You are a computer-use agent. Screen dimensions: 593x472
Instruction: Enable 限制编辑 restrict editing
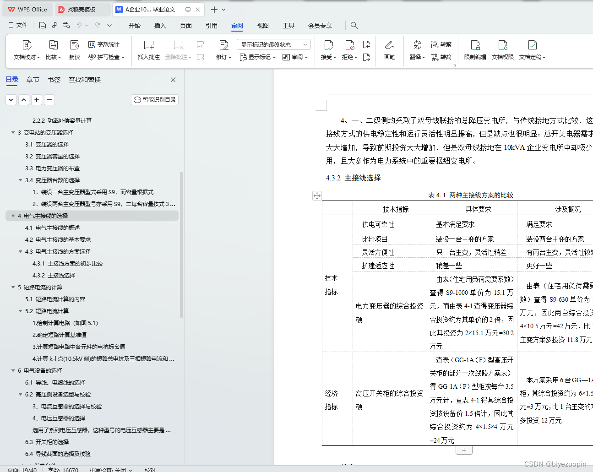[475, 50]
